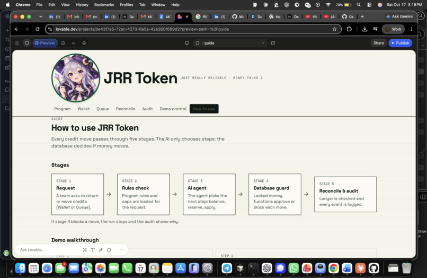Open the Bookmarks menu in menu bar
427x278 pixels.
tap(104, 5)
